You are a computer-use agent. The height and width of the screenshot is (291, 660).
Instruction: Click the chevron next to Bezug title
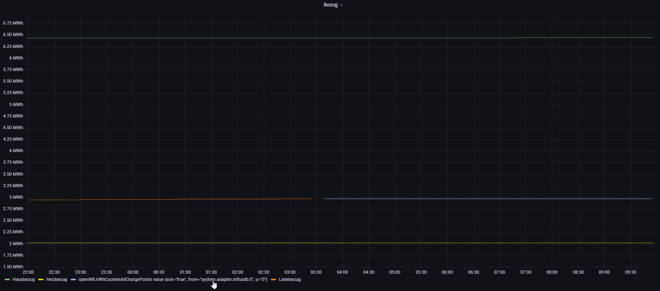(341, 5)
